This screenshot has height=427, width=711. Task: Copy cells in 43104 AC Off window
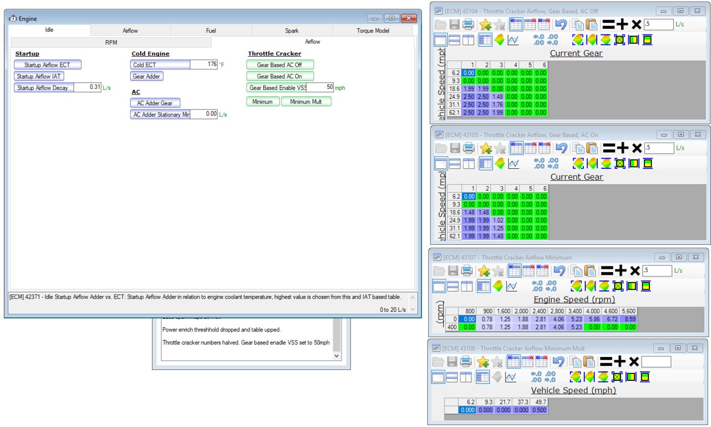578,24
